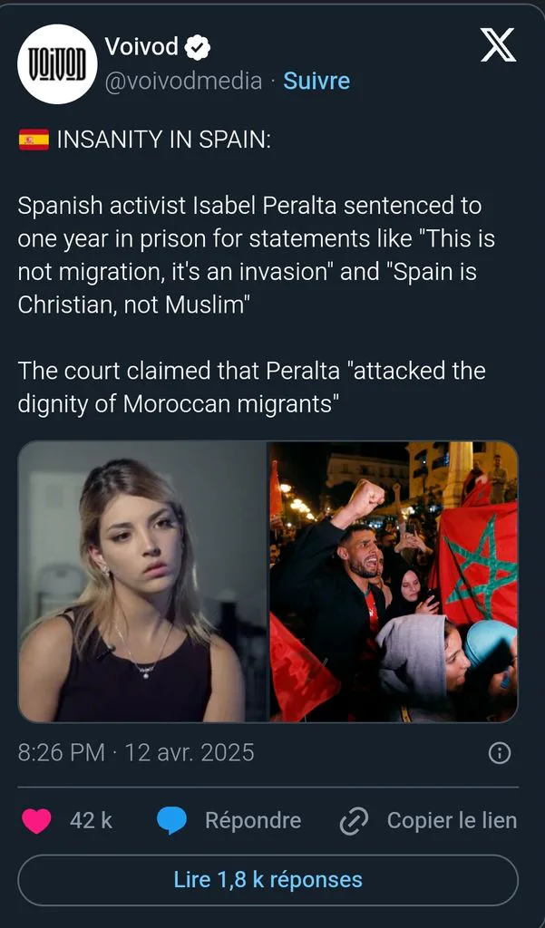This screenshot has width=545, height=928.
Task: Open the @voivodmedia handle
Action: 183,81
